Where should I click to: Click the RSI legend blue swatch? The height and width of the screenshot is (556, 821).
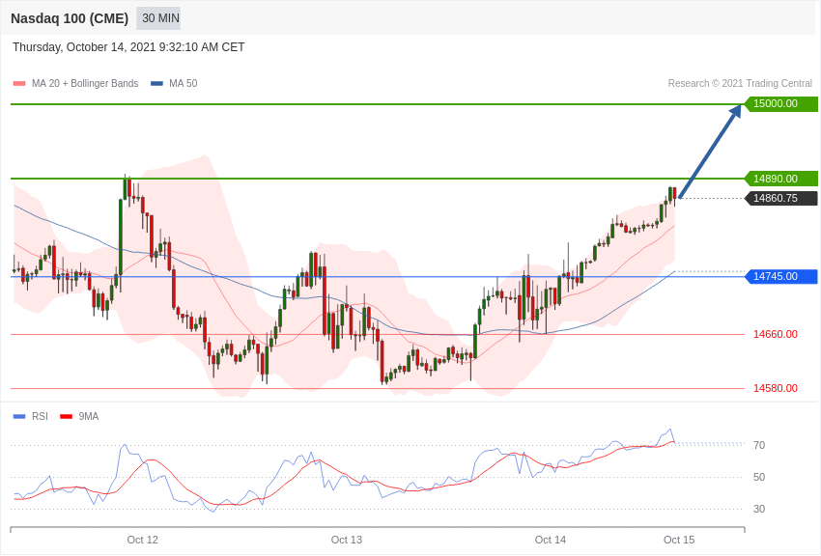point(19,417)
